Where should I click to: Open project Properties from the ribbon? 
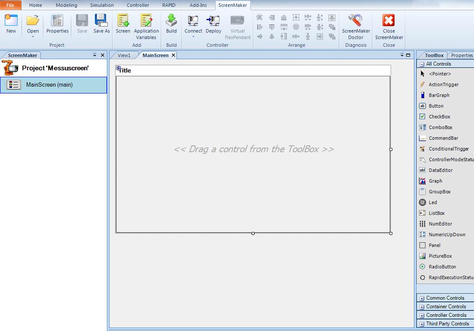[x=57, y=24]
